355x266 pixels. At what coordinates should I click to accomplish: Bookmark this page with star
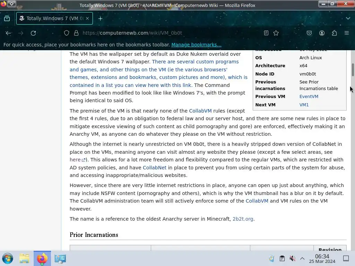tap(276, 33)
